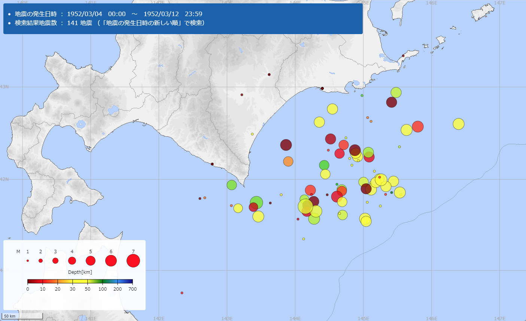Select the magnitude 4 legend circle
Image resolution: width=526 pixels, height=321 pixels.
pyautogui.click(x=72, y=261)
